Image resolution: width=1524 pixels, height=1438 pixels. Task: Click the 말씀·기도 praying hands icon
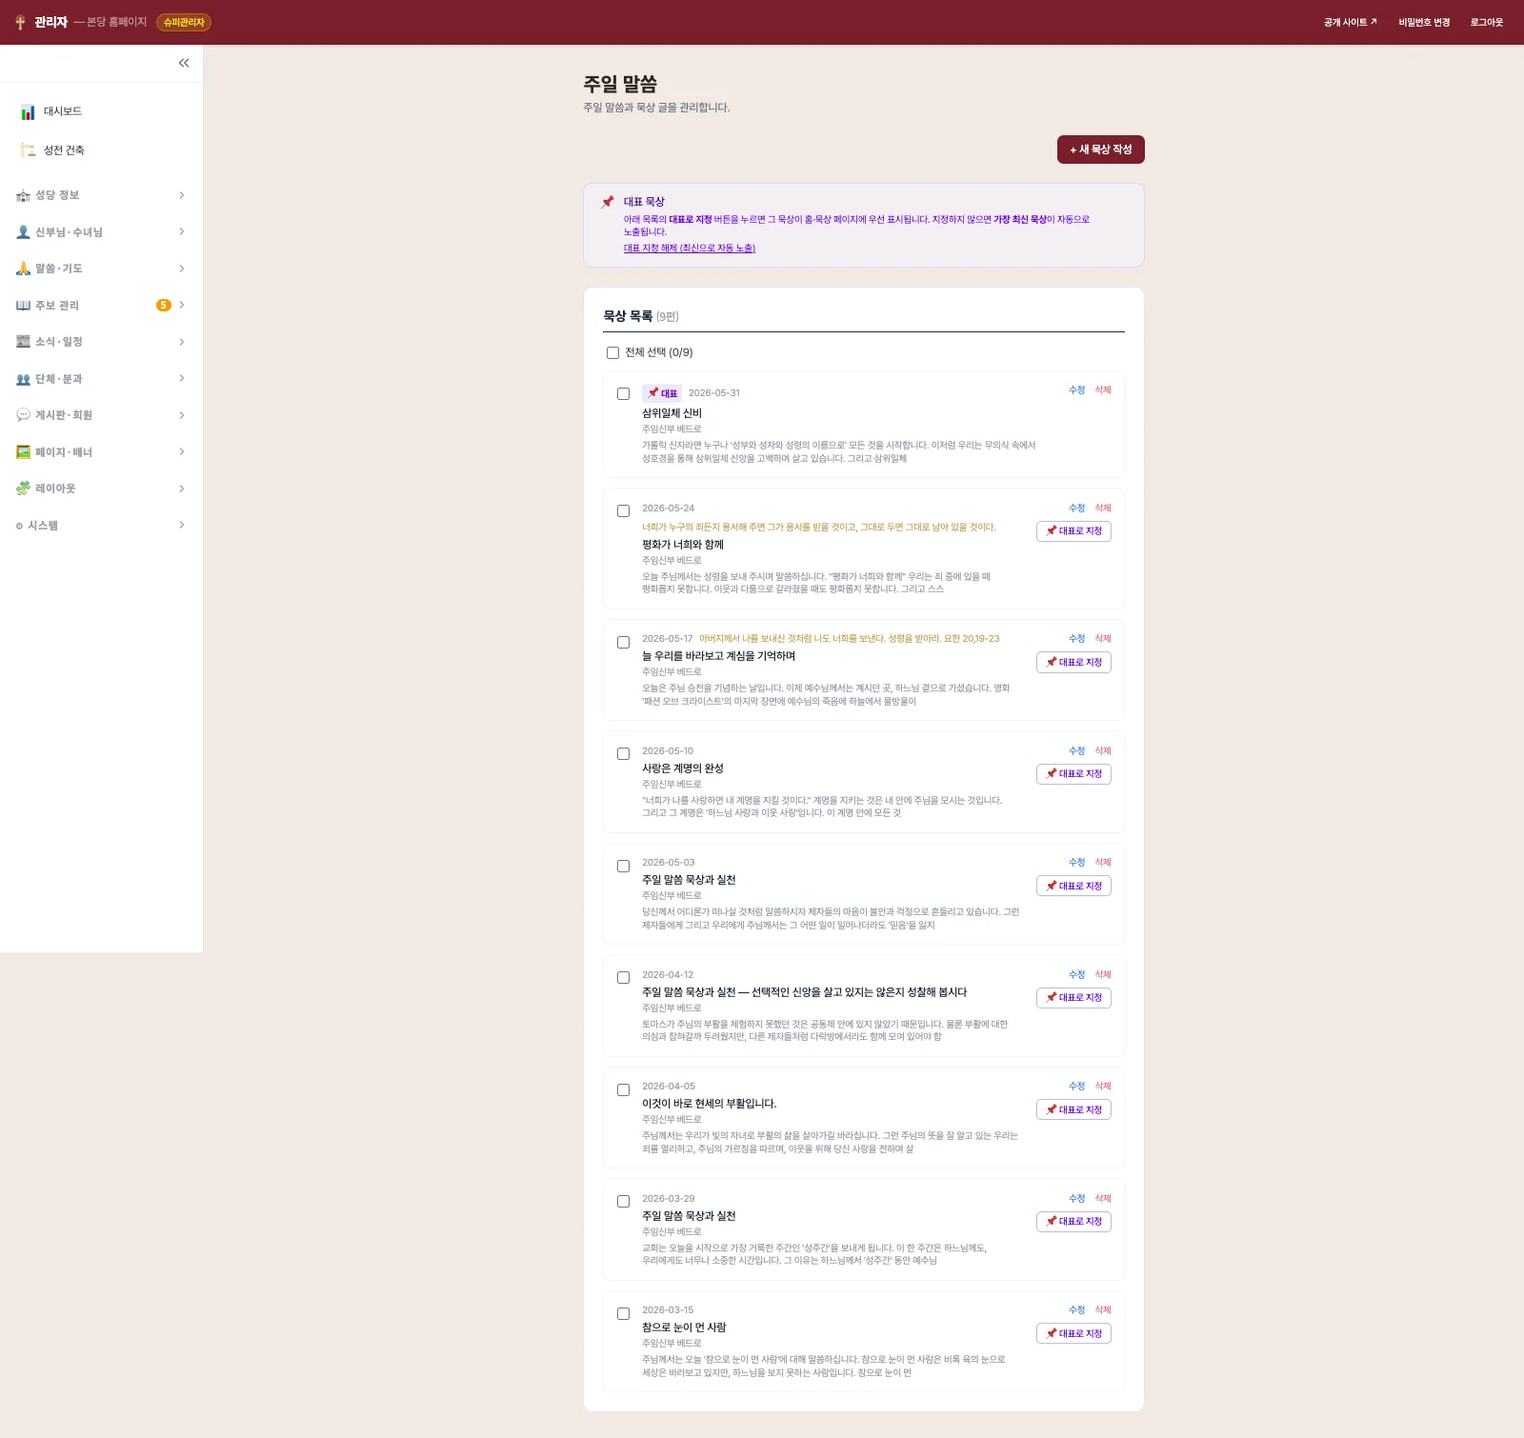(23, 269)
